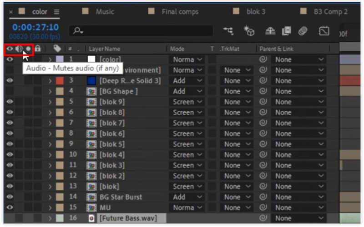The height and width of the screenshot is (227, 364).
Task: Select the Future Bass.wav layer name
Action: pyautogui.click(x=128, y=218)
